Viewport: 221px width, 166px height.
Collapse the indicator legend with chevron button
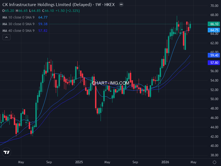point(6,37)
